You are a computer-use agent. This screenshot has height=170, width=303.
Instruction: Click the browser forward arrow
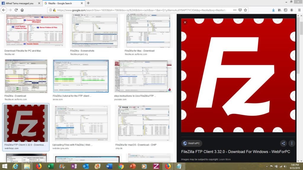[x=10, y=10]
